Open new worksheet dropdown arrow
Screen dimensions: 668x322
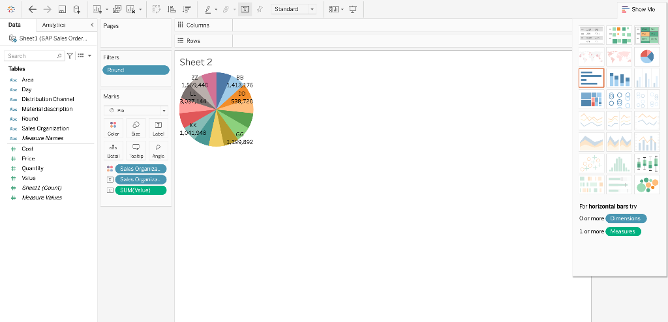[x=106, y=9]
